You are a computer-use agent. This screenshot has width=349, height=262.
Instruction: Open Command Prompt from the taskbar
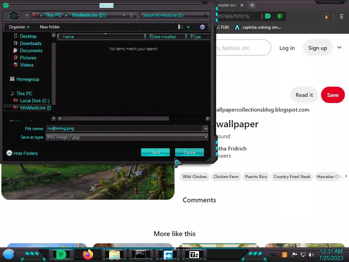141,254
